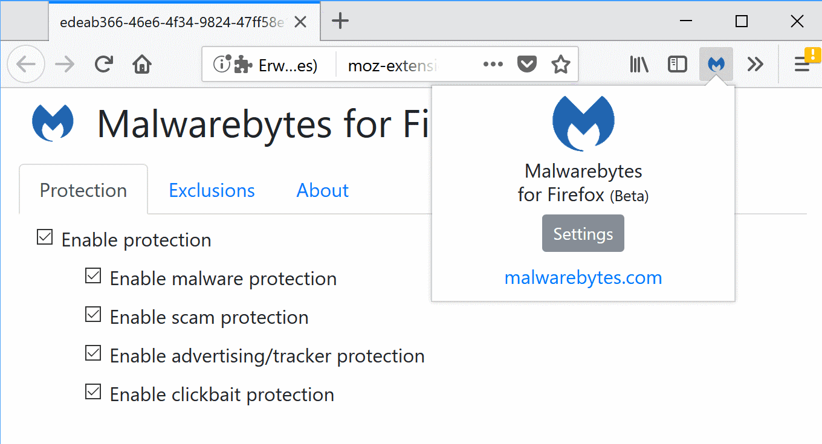Click the back navigation arrow
The image size is (822, 444).
click(26, 63)
